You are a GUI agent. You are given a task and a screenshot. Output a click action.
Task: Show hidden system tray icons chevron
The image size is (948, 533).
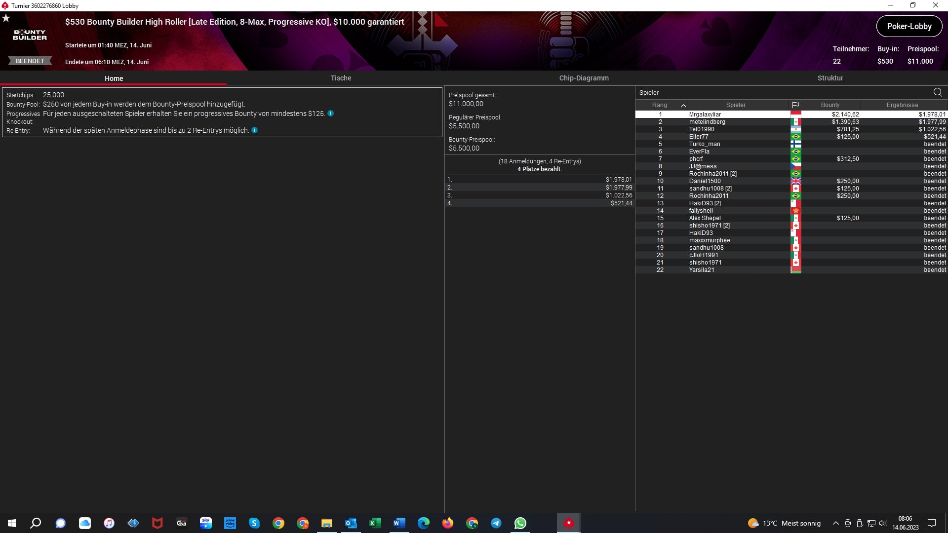(x=835, y=523)
